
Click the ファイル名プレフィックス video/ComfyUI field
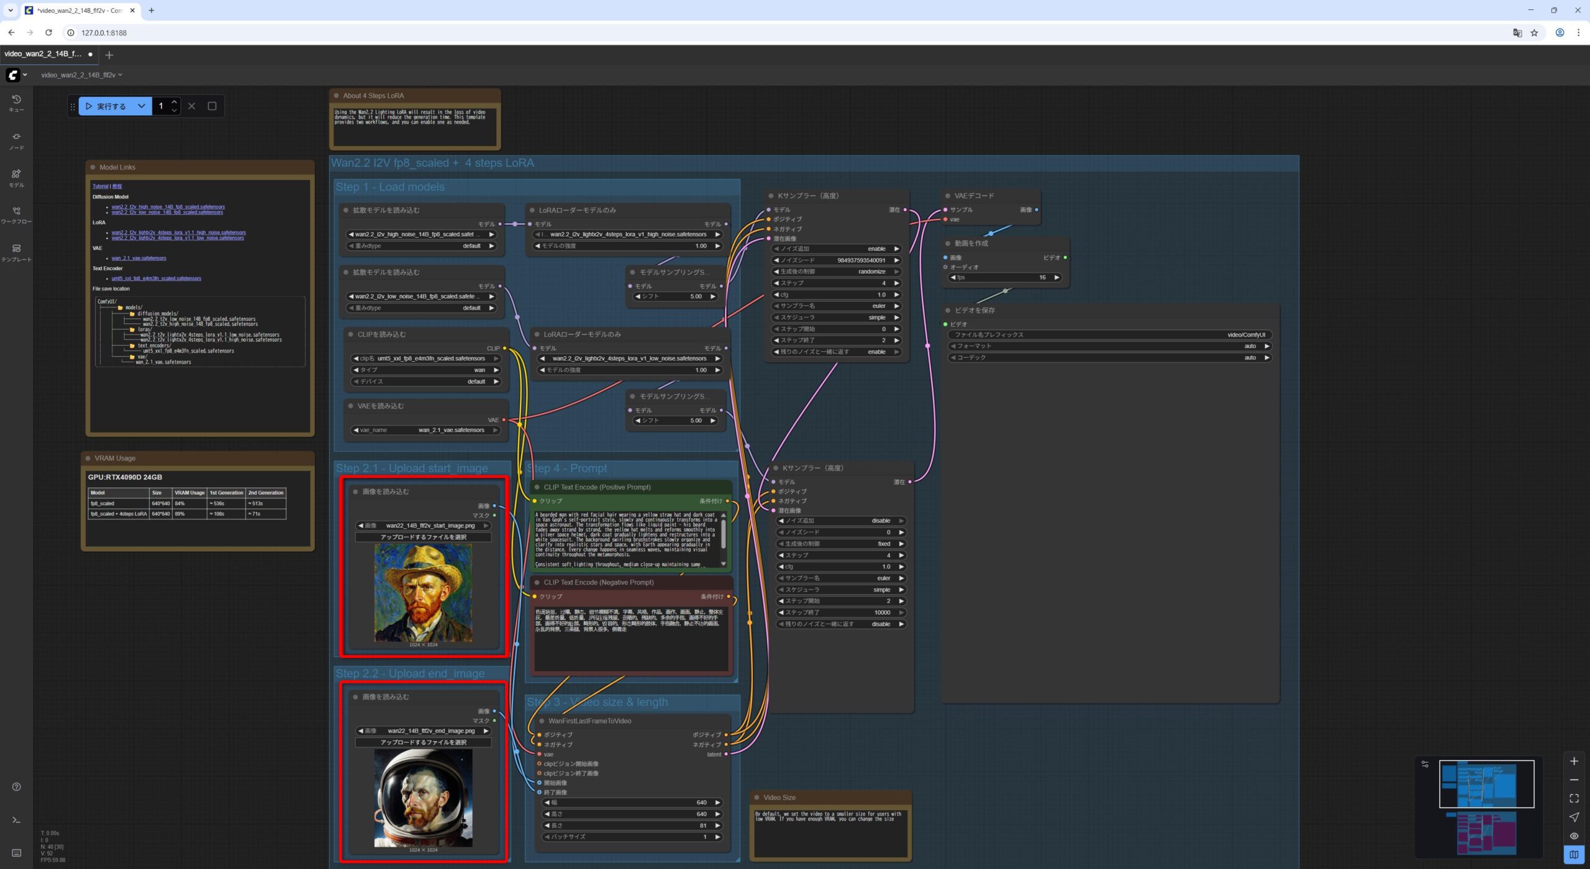[1110, 335]
